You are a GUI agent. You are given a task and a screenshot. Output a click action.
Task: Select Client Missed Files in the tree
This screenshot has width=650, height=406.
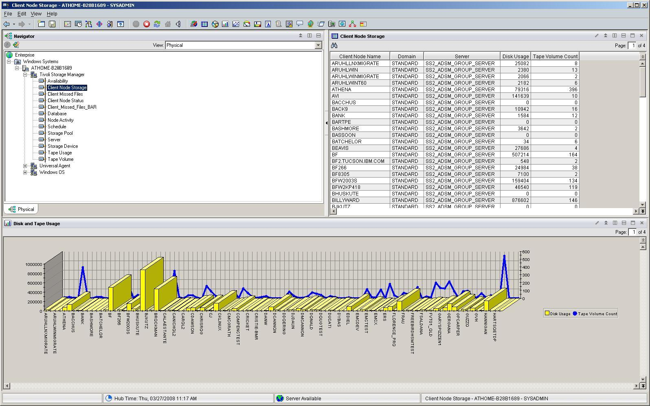pos(65,94)
